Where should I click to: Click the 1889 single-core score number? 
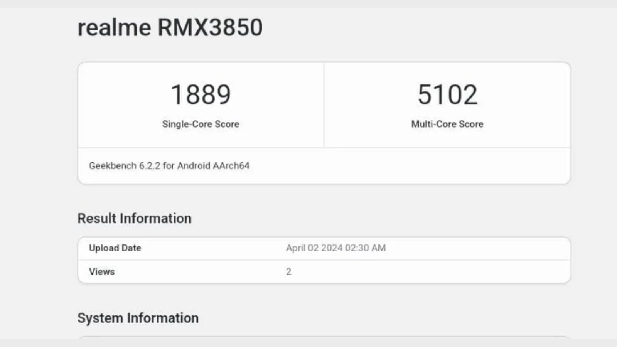pos(201,94)
